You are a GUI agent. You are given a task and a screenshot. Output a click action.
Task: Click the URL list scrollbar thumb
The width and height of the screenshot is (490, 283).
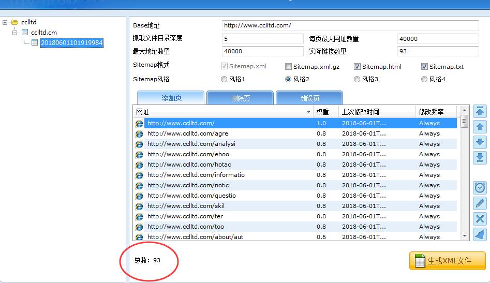coord(464,121)
